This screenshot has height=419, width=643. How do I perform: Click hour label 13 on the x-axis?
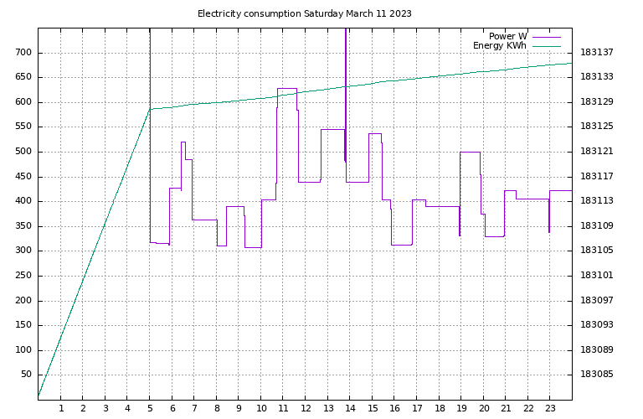point(328,409)
